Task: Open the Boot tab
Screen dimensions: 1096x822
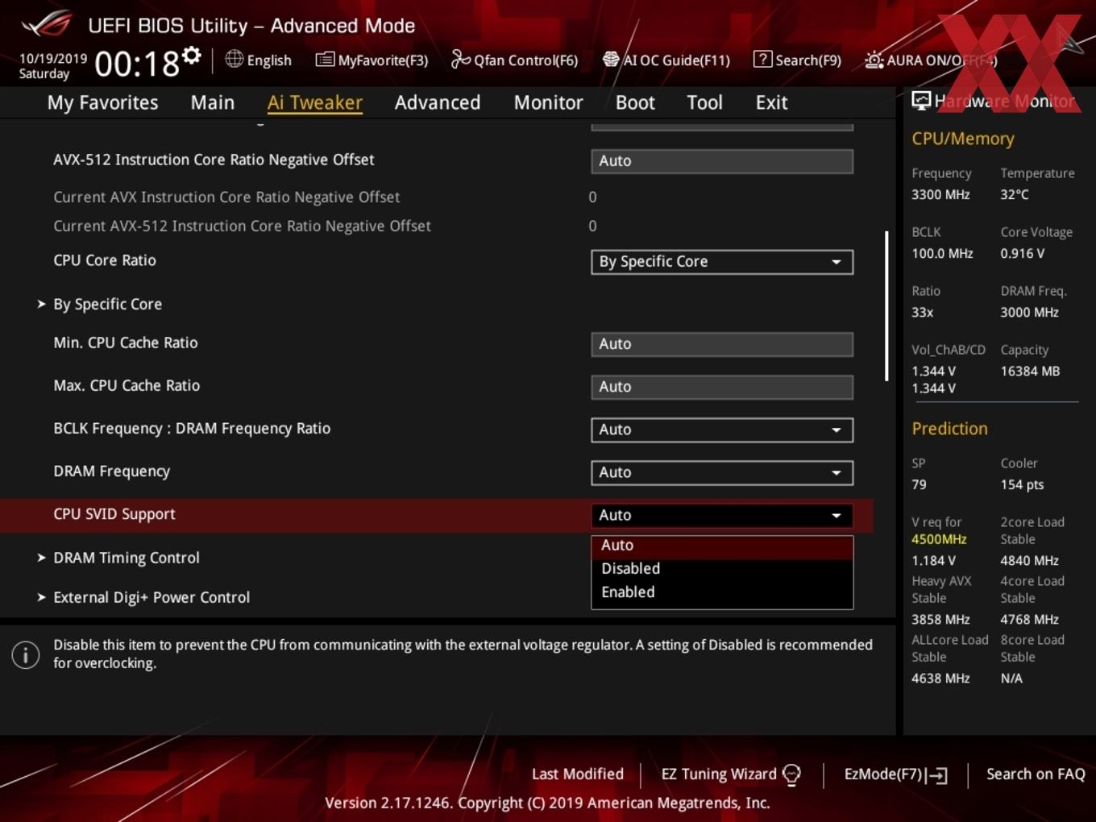Action: click(x=635, y=102)
